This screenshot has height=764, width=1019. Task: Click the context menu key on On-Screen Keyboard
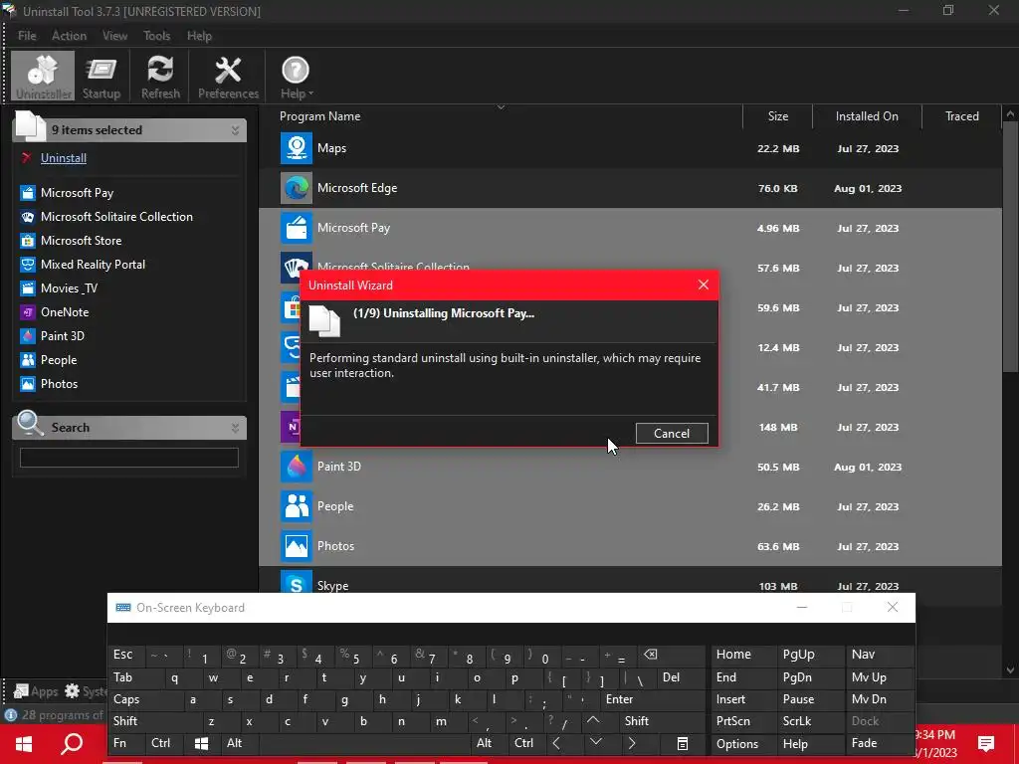pos(682,743)
